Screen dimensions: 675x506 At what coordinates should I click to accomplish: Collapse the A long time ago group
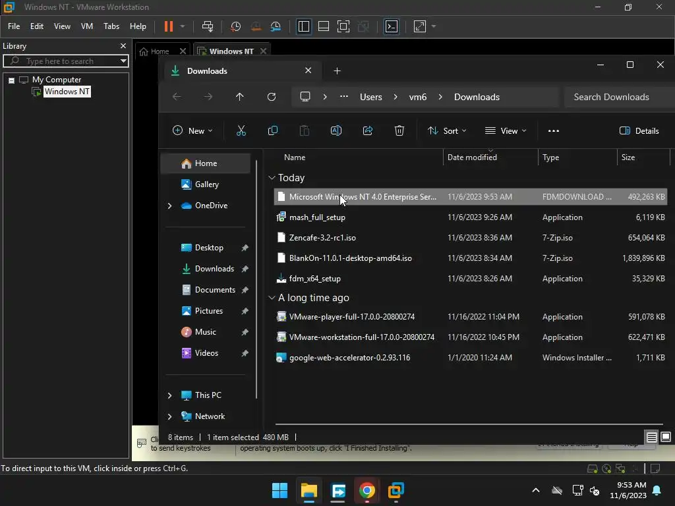pyautogui.click(x=272, y=298)
